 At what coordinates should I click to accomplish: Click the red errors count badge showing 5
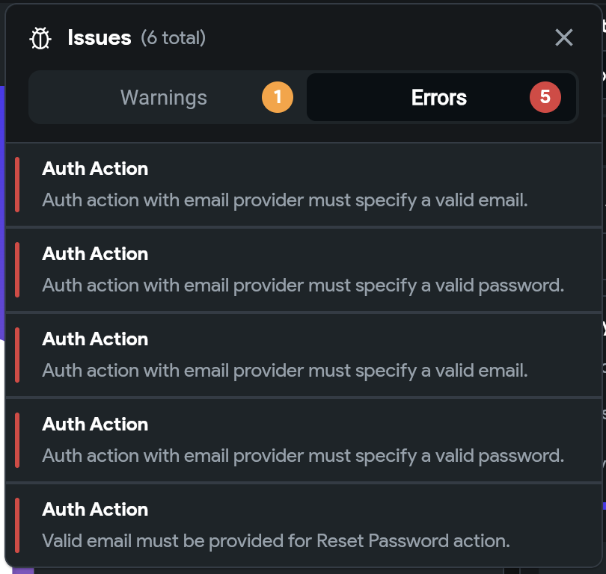(x=545, y=97)
